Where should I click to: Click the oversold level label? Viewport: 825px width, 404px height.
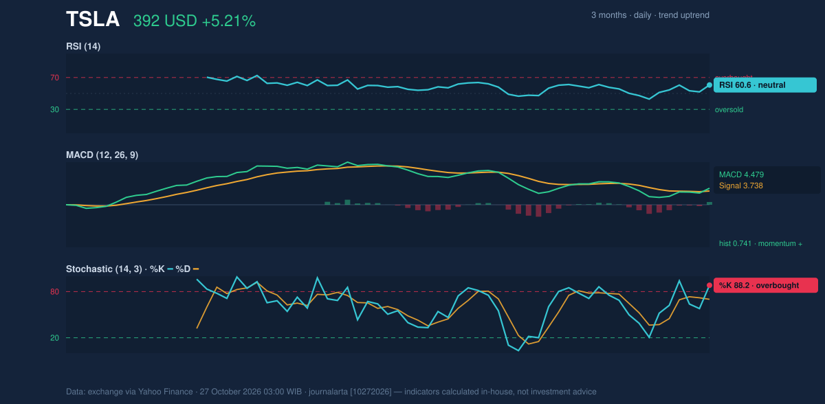pyautogui.click(x=729, y=109)
